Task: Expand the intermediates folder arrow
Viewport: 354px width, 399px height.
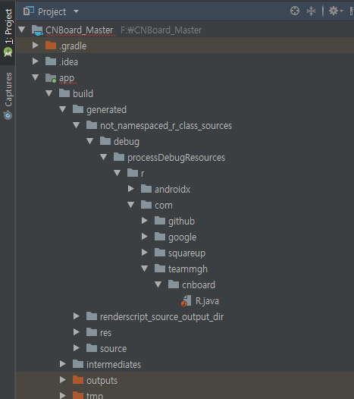Action: pos(63,364)
